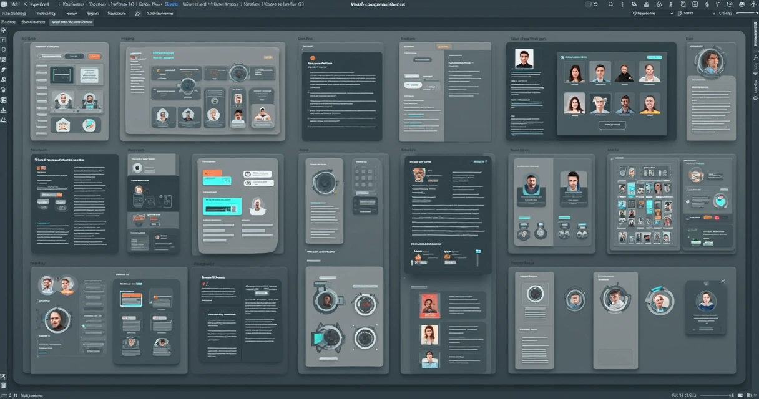Open the globe icon in the top-right toolbar
The image size is (759, 399).
point(730,4)
